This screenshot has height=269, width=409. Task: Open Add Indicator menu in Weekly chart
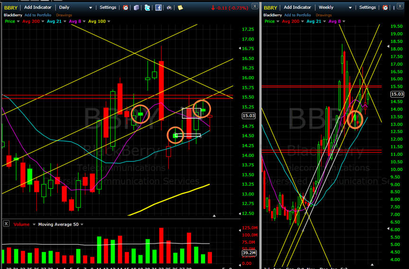click(297, 7)
